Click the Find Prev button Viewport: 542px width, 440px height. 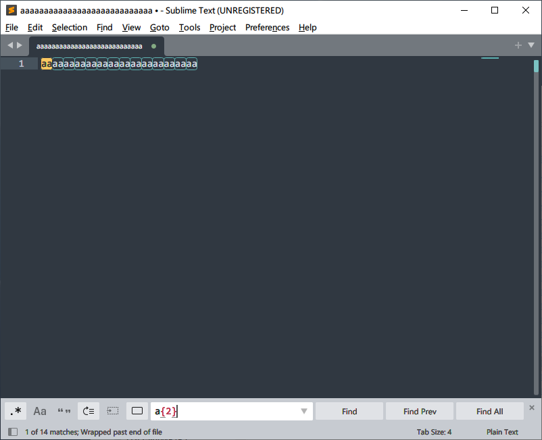coord(419,411)
